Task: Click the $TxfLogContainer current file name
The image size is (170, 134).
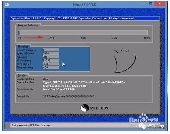Action: pos(69,97)
